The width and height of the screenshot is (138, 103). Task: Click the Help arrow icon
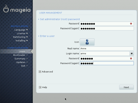pyautogui.click(x=40, y=87)
